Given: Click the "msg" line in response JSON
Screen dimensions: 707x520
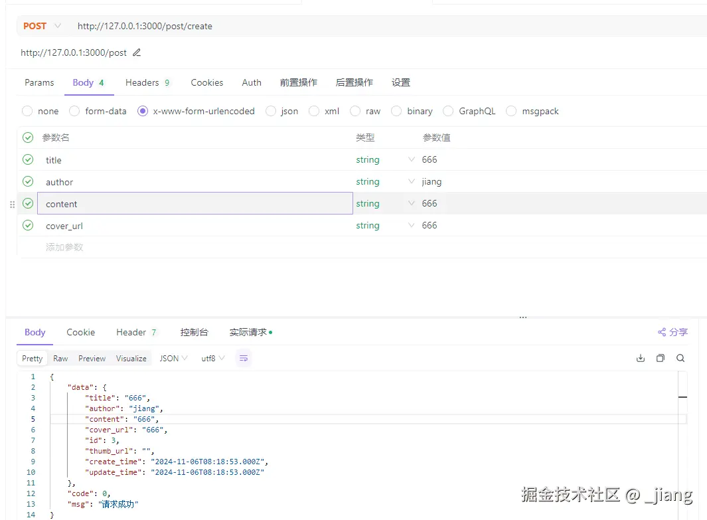Looking at the screenshot, I should coord(104,504).
